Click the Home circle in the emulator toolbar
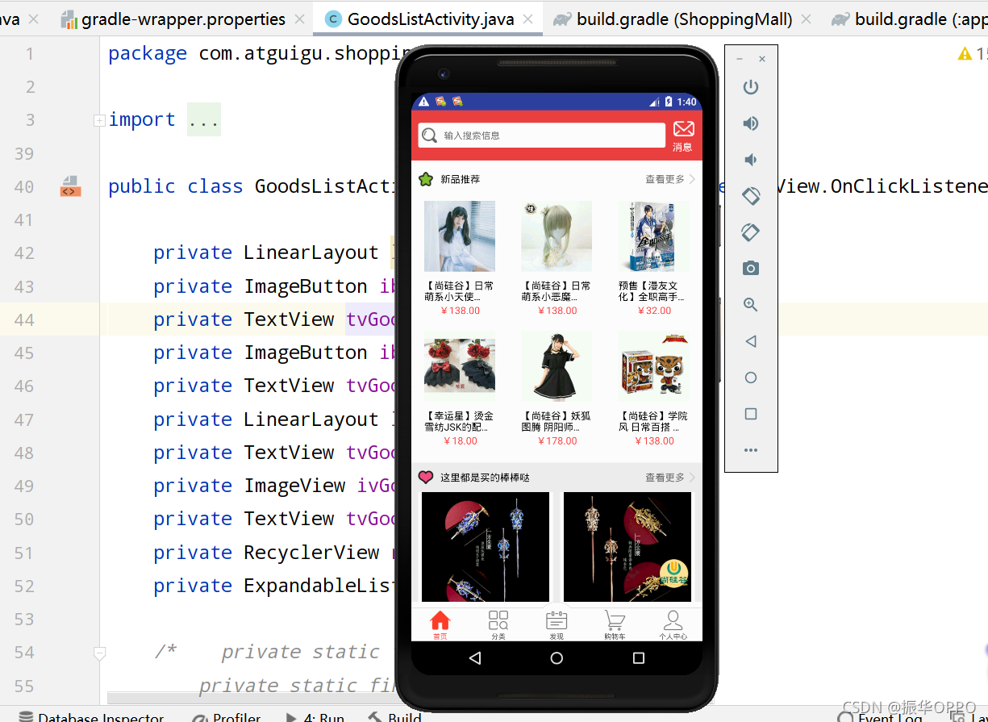This screenshot has width=988, height=722. pos(751,378)
